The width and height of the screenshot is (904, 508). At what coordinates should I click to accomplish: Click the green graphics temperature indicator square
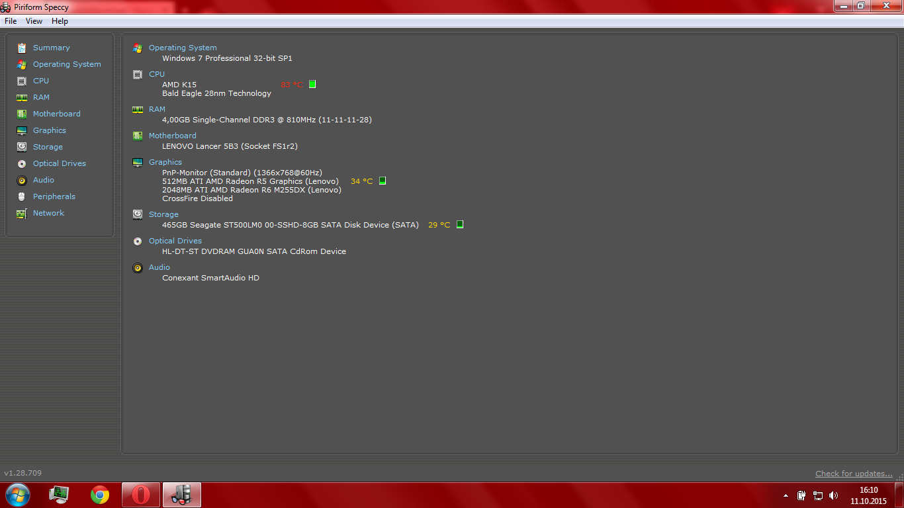tap(382, 181)
